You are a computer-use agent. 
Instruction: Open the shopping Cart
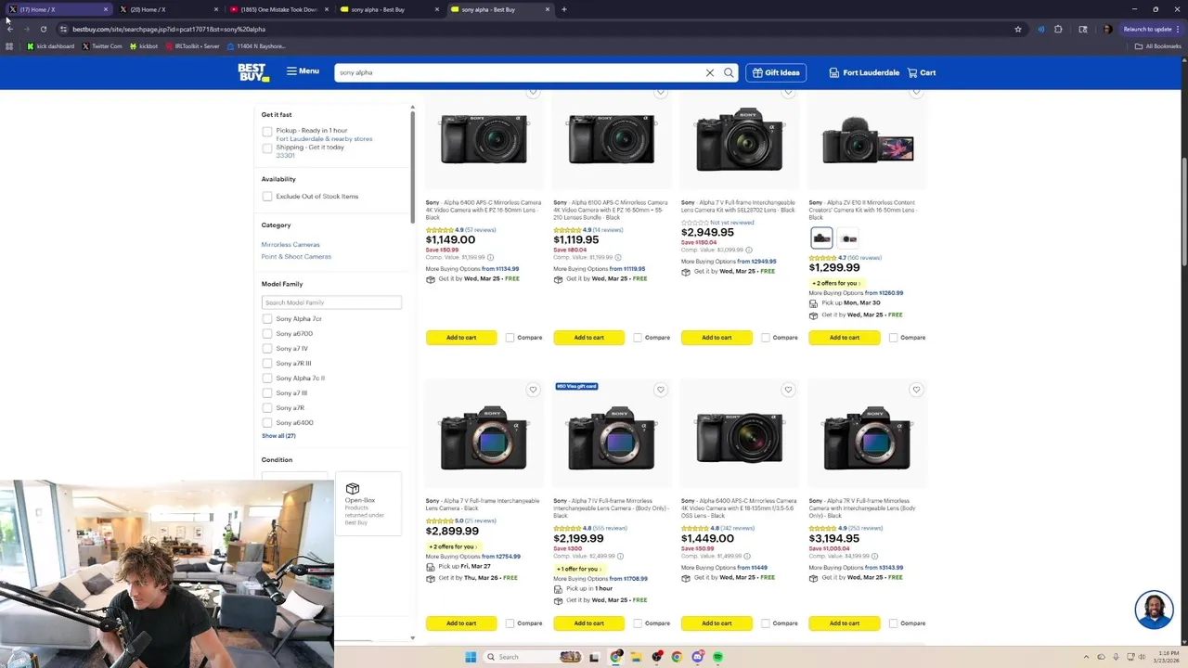(x=922, y=72)
